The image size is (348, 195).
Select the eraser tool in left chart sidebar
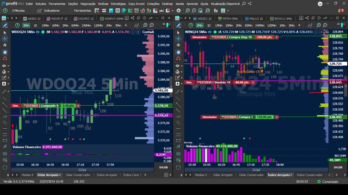point(5,45)
